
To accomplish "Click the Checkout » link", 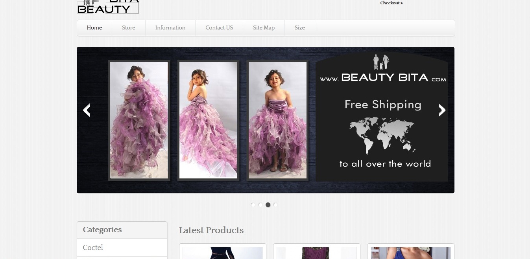I will pyautogui.click(x=391, y=3).
